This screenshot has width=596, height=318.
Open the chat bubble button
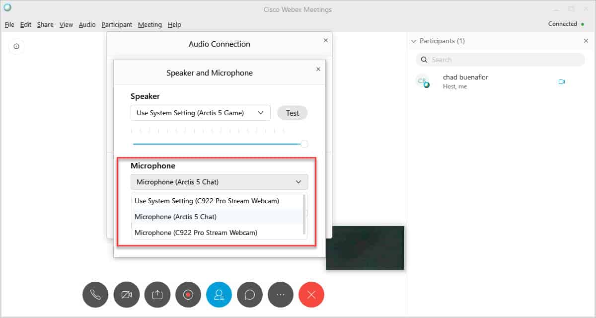250,295
